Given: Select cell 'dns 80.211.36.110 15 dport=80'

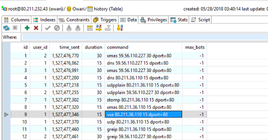Looking at the screenshot, I should pyautogui.click(x=144, y=78).
